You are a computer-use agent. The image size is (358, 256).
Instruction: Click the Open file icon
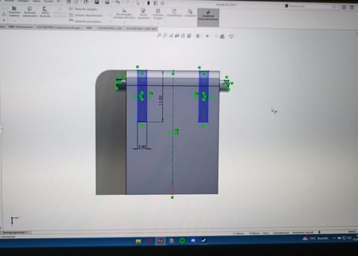tap(86, 2)
